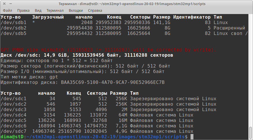Click the 64M size of sdc4
The height and width of the screenshot is (140, 253).
pos(123,115)
